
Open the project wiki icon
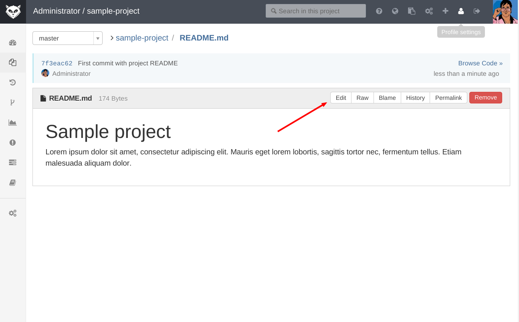click(12, 182)
